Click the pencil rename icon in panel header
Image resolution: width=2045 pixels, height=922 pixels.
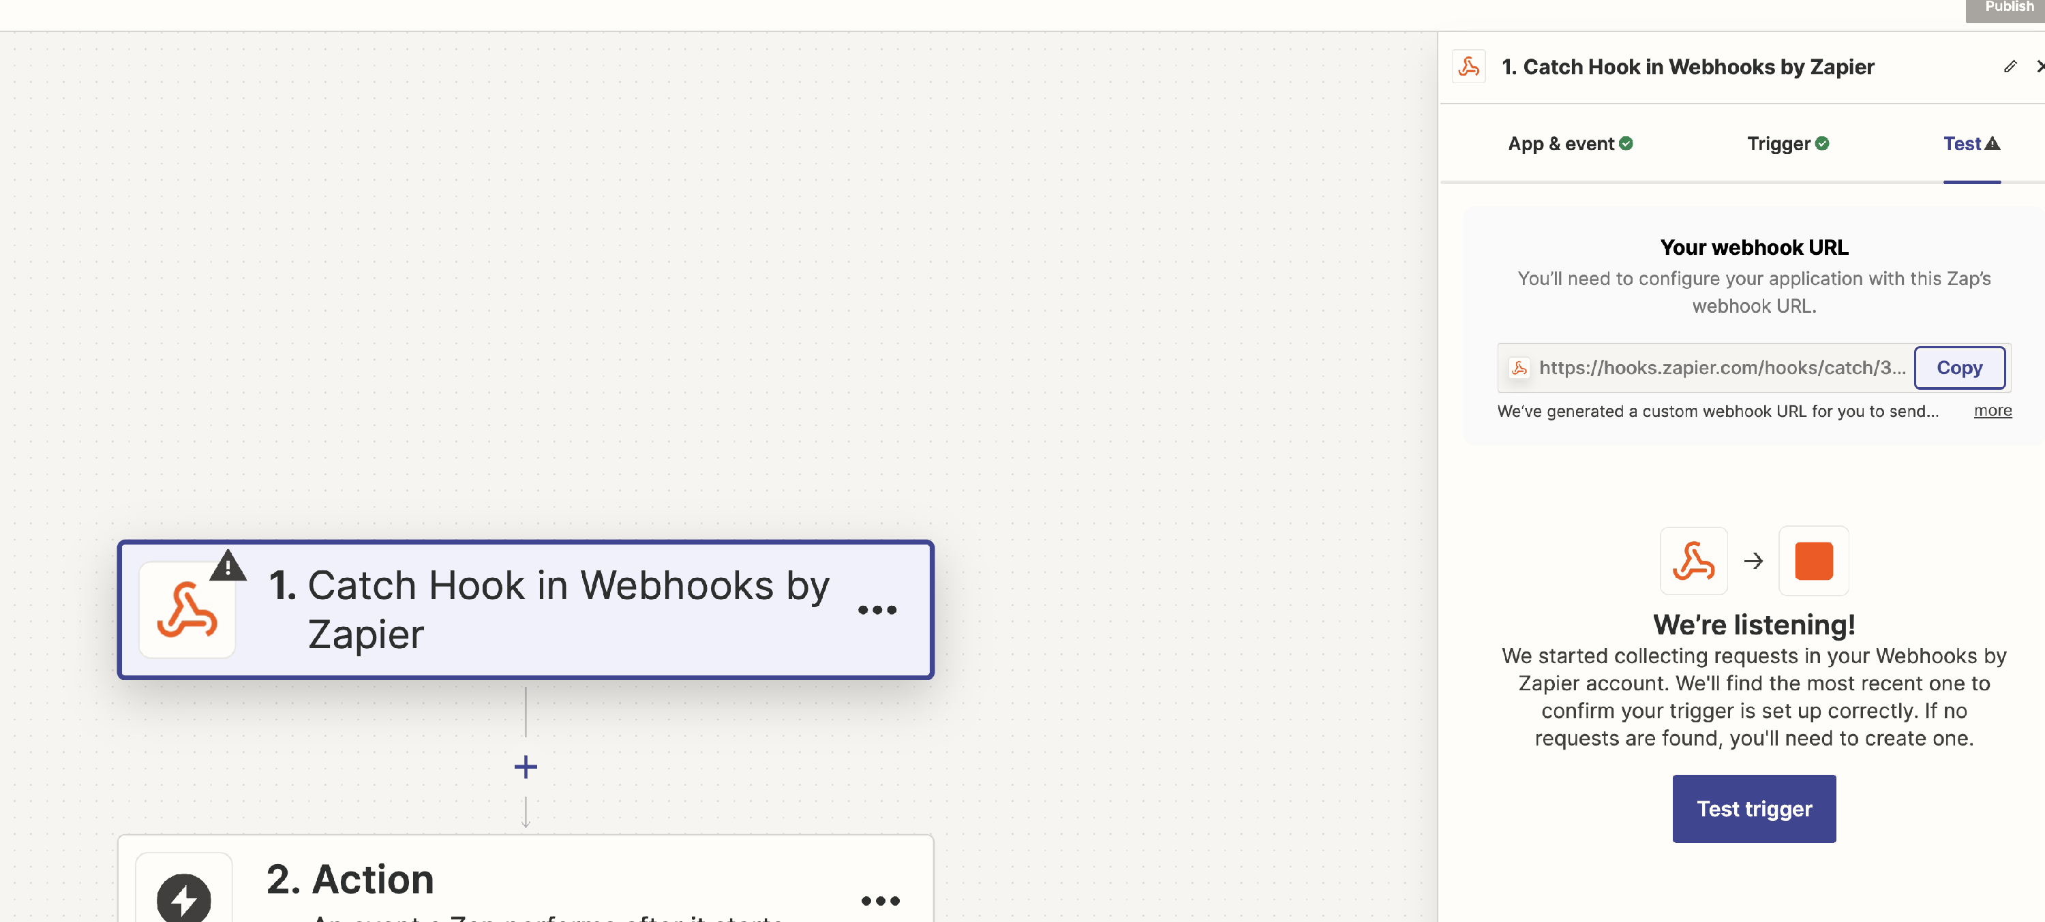2010,67
